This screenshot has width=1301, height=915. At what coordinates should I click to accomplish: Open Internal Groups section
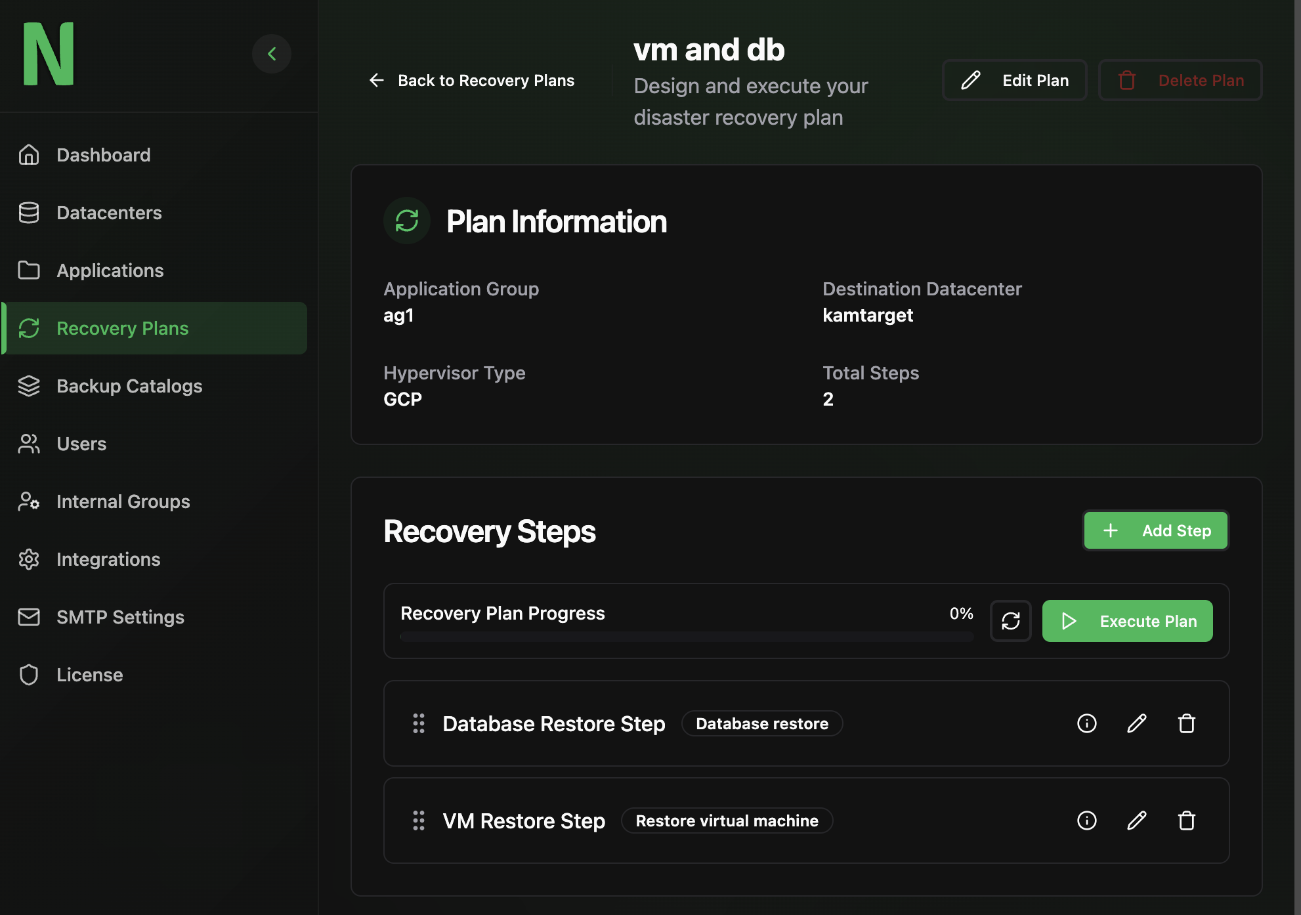coord(123,501)
